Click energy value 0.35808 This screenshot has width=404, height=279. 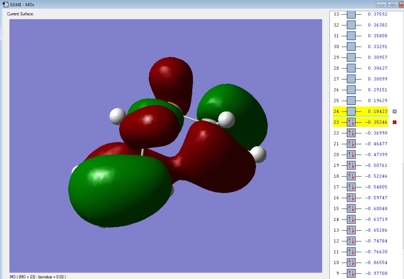(378, 36)
